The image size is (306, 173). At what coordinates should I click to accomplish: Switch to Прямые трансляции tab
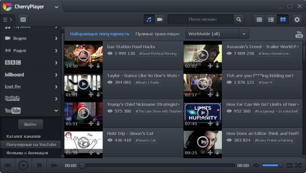tap(157, 34)
